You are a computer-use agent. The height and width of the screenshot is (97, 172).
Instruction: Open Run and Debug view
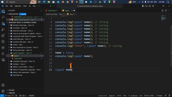3,29
